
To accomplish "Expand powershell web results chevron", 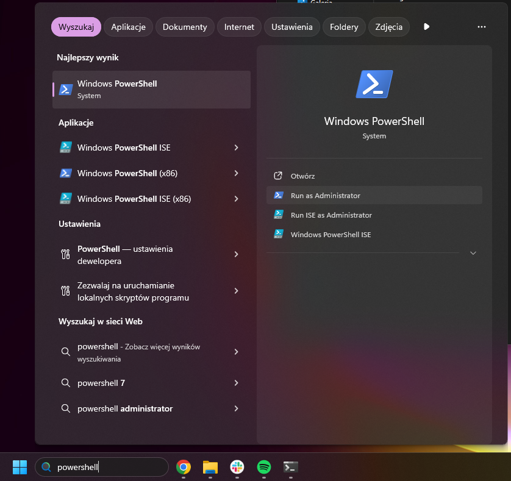I will coord(236,352).
